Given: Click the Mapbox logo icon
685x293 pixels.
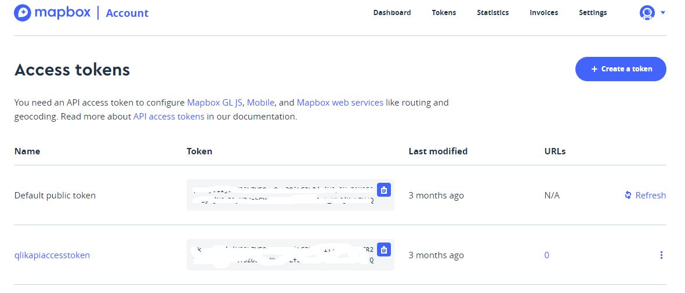Looking at the screenshot, I should (23, 13).
